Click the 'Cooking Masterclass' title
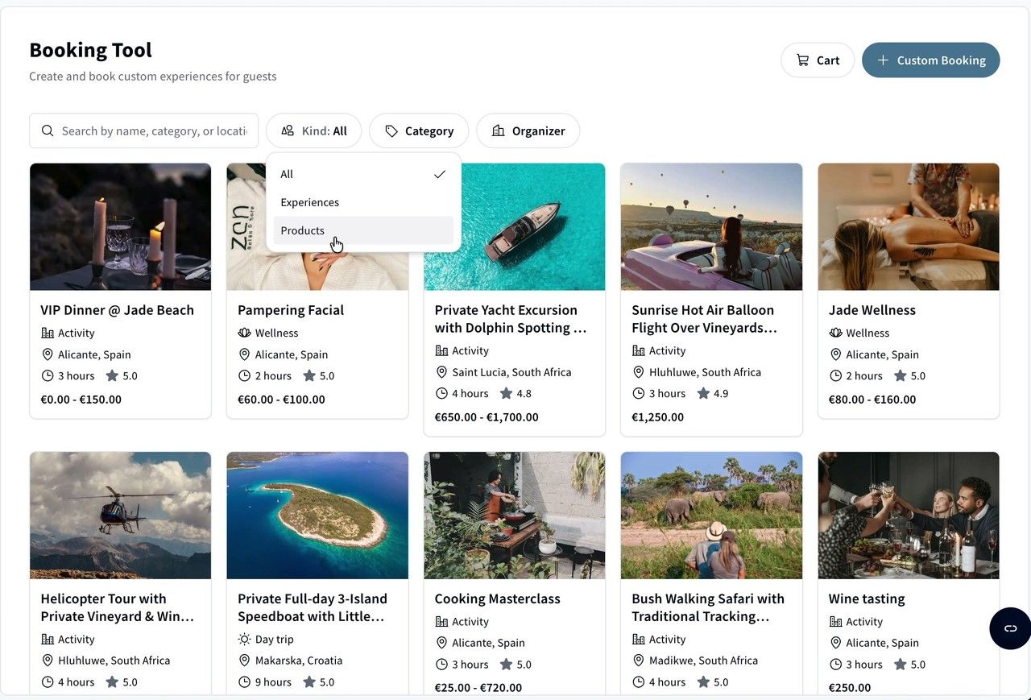The width and height of the screenshot is (1031, 700). click(497, 599)
